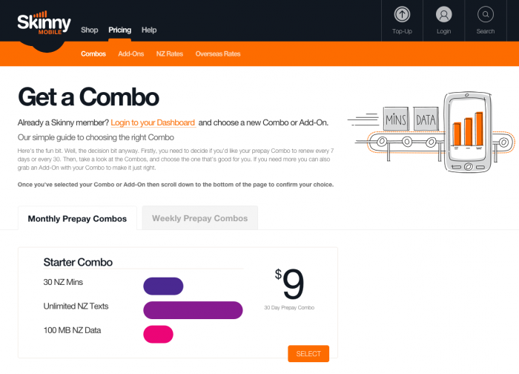The width and height of the screenshot is (519, 374).
Task: Click the '30 NZ Mins' label
Action: click(x=63, y=282)
